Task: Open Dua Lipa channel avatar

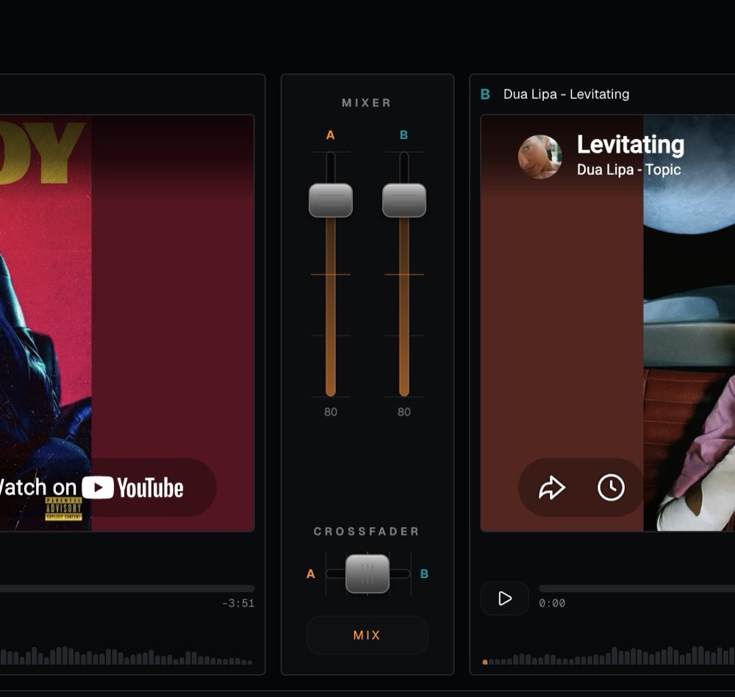Action: click(x=539, y=157)
